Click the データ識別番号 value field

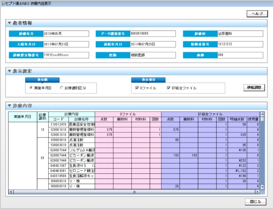click(x=152, y=33)
